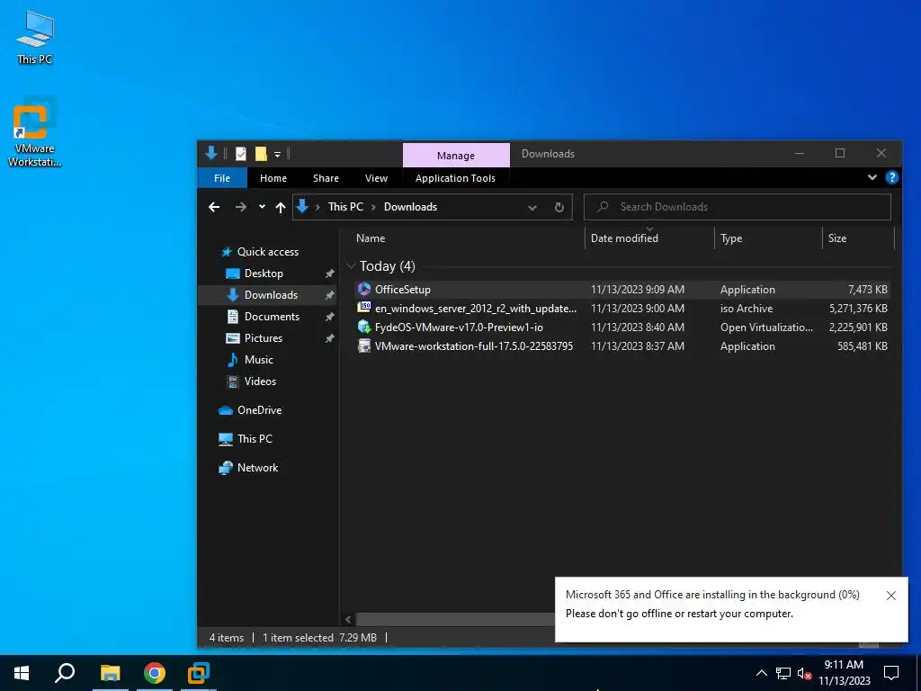Switch to the Share ribbon tab
The height and width of the screenshot is (691, 921).
click(x=326, y=178)
